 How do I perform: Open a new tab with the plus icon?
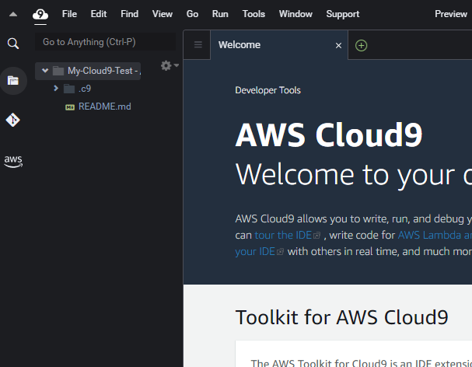point(361,45)
